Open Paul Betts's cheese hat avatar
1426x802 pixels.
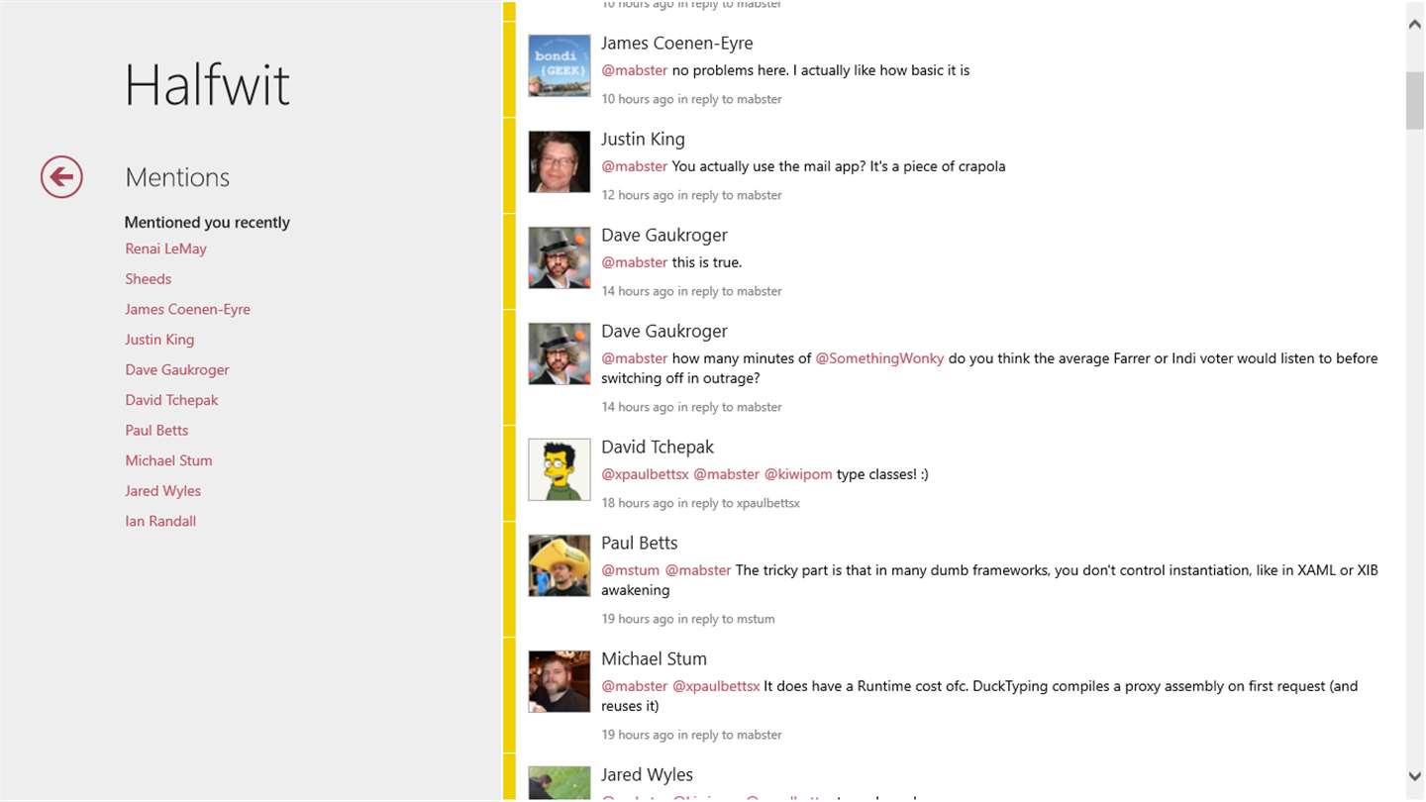point(560,565)
